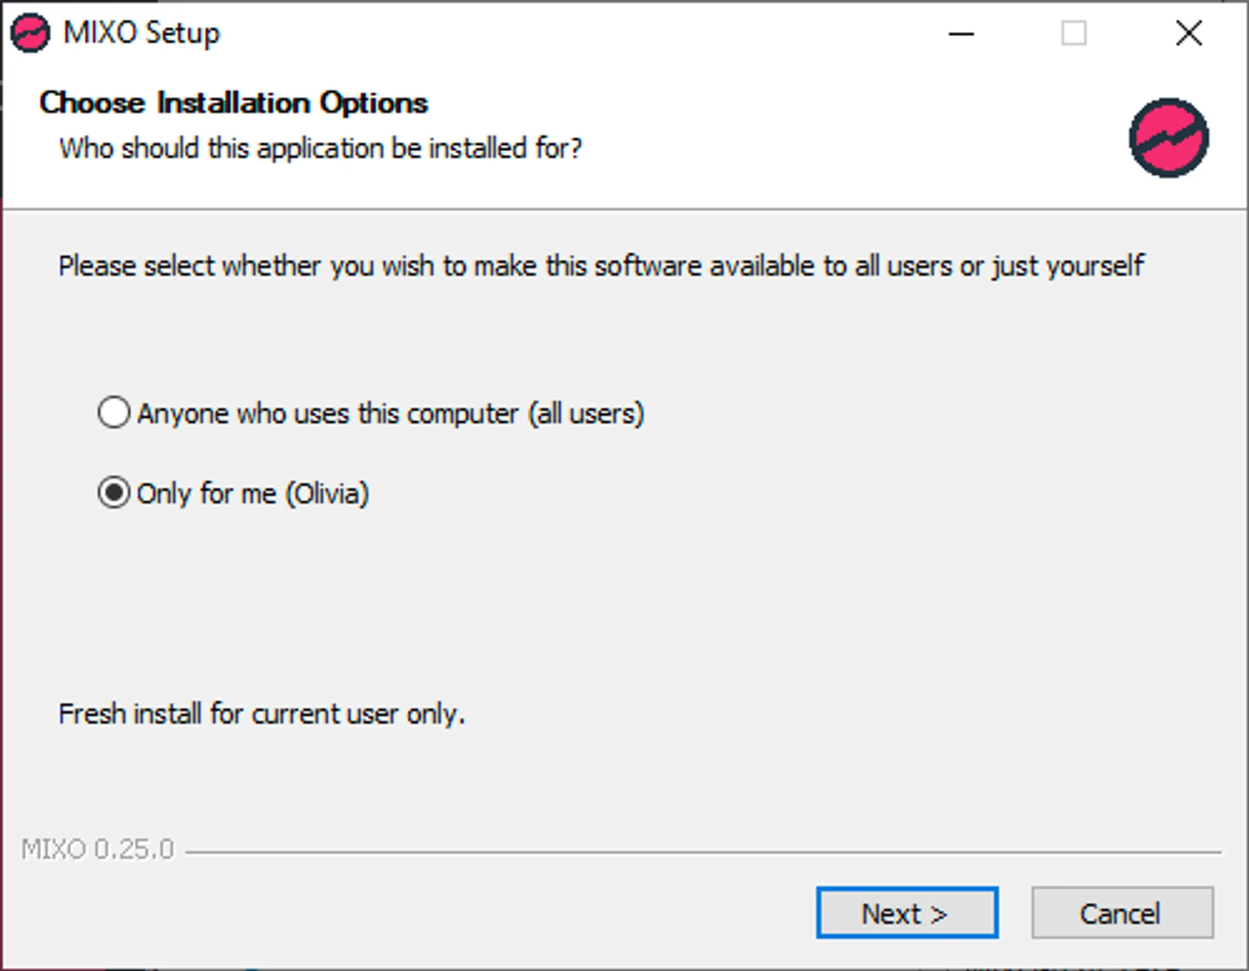
Task: Click the MIXO icon in the title bar
Action: (x=30, y=33)
